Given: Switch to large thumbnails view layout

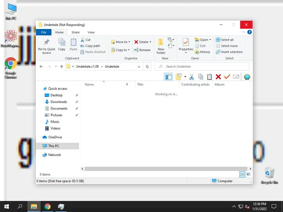Looking at the screenshot, I should coord(248,174).
